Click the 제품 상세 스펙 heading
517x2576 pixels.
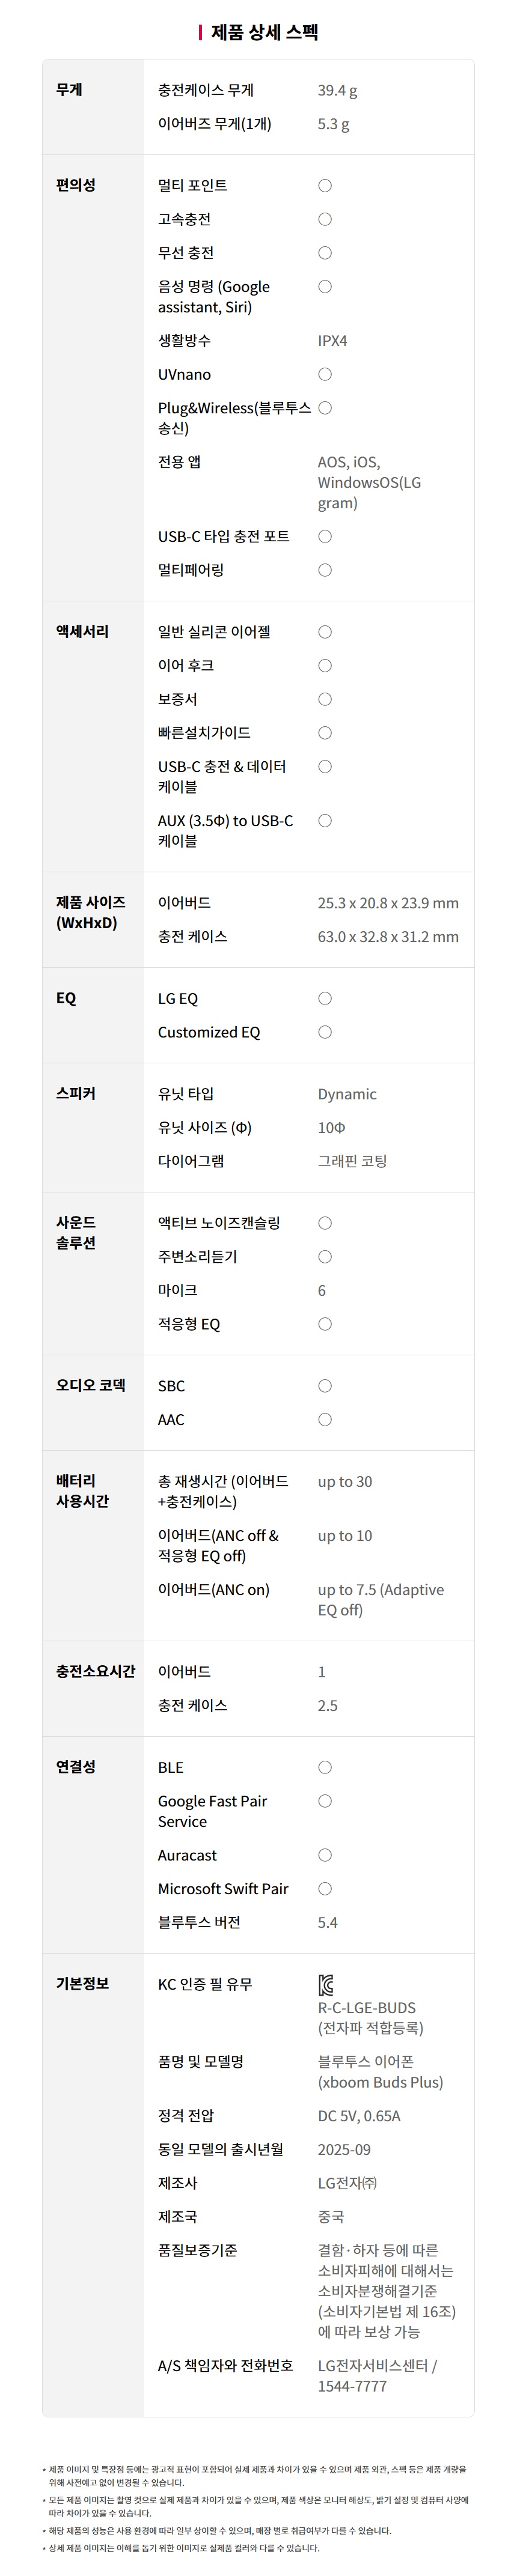(264, 32)
